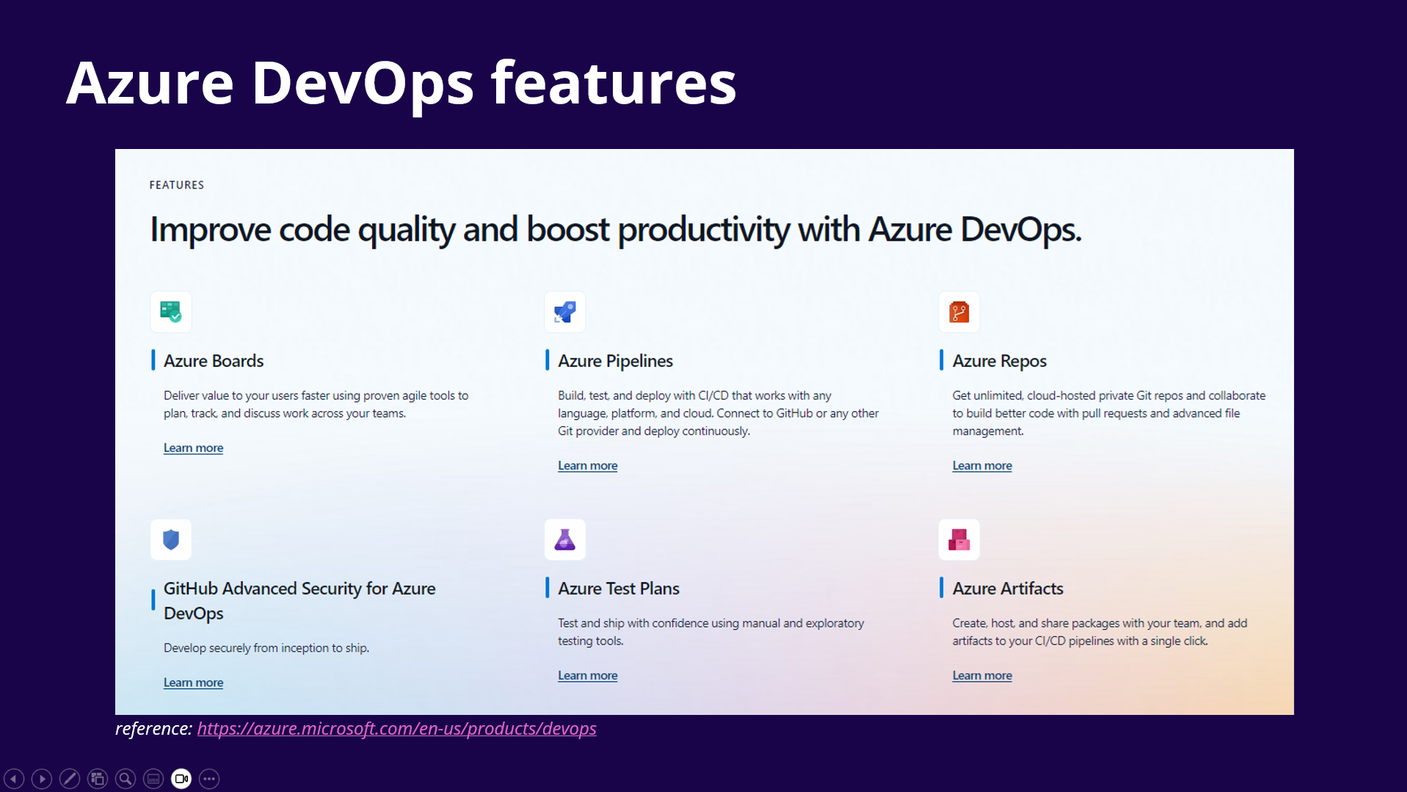Click the Azure Test Plans flask icon

pyautogui.click(x=565, y=539)
